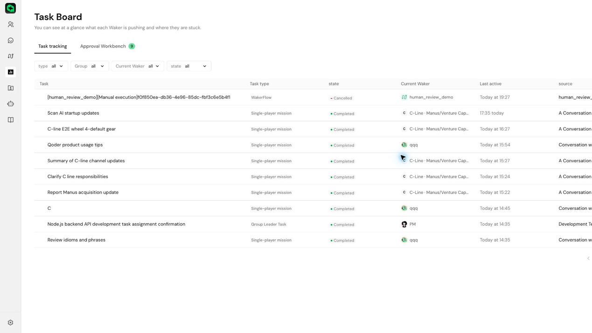Click the C avatar in Clarify C line responsibilities row

[x=404, y=177]
